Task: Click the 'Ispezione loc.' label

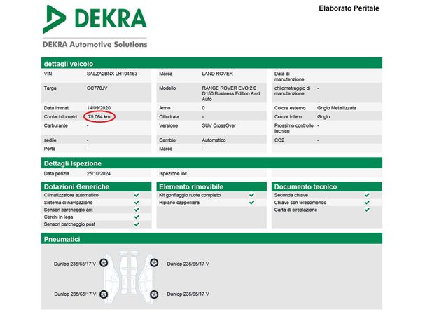Action: click(174, 173)
